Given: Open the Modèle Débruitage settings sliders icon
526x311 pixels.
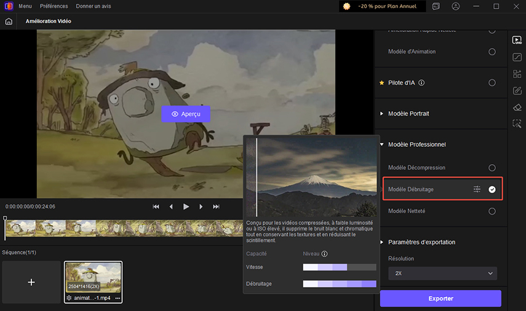Looking at the screenshot, I should coord(477,189).
